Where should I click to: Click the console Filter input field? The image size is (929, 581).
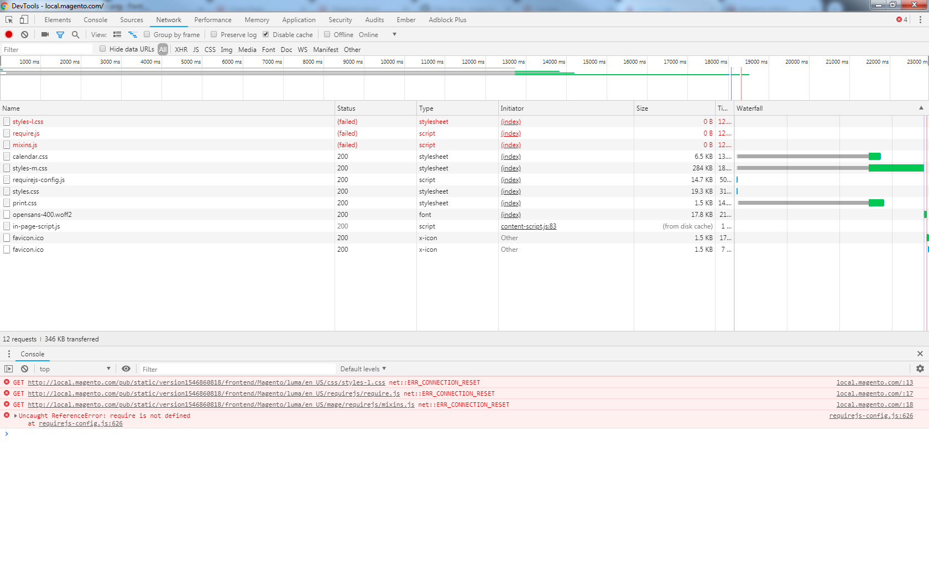(238, 369)
